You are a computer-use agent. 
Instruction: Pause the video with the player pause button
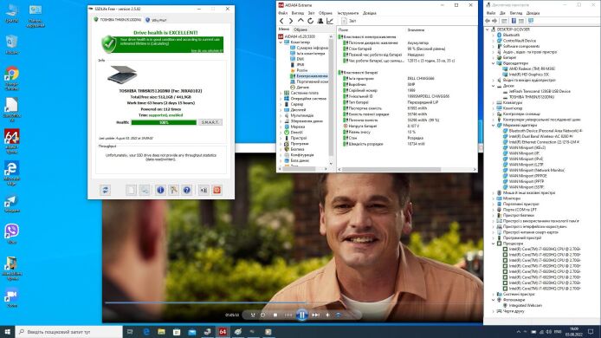point(301,315)
